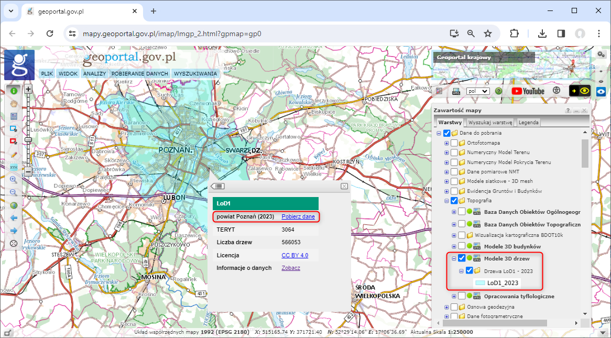Click the Pobierz dane link
This screenshot has width=611, height=338.
299,216
